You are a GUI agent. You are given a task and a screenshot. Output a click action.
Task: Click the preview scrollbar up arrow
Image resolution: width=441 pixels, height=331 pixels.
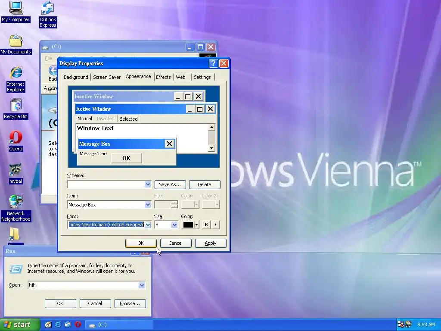212,128
